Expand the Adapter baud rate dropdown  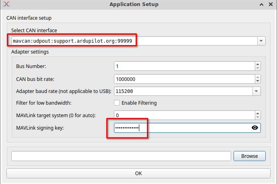click(256, 91)
